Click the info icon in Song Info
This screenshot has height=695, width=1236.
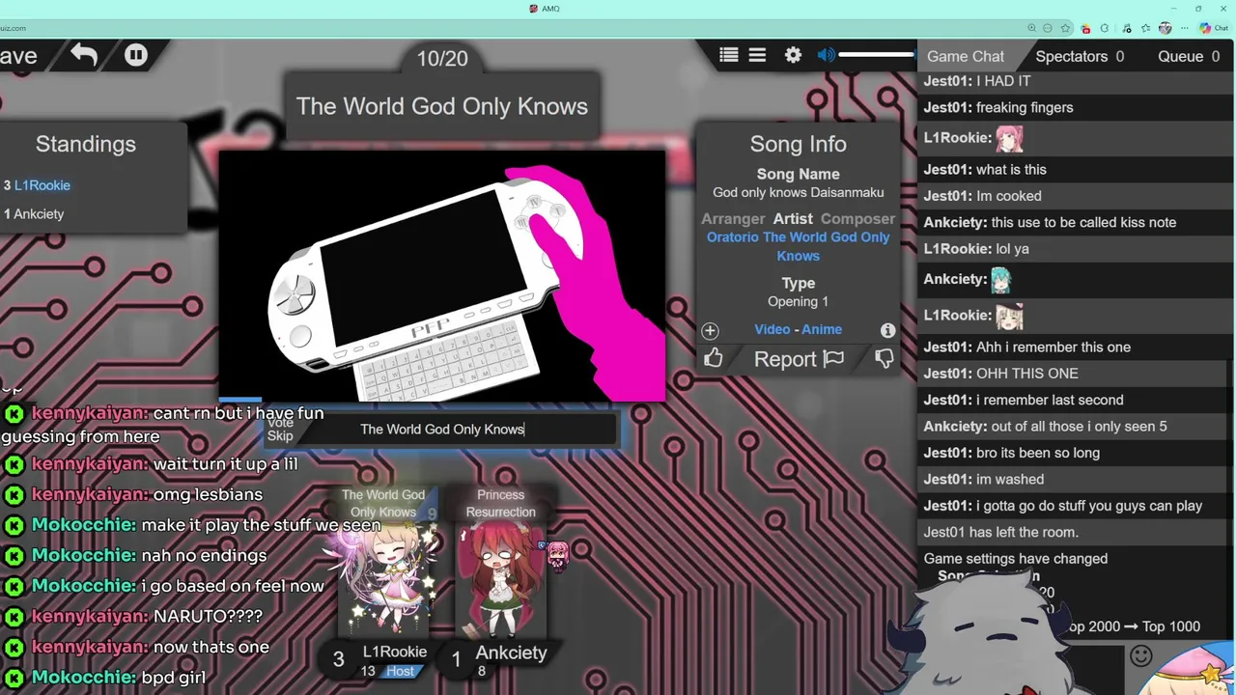click(x=887, y=330)
